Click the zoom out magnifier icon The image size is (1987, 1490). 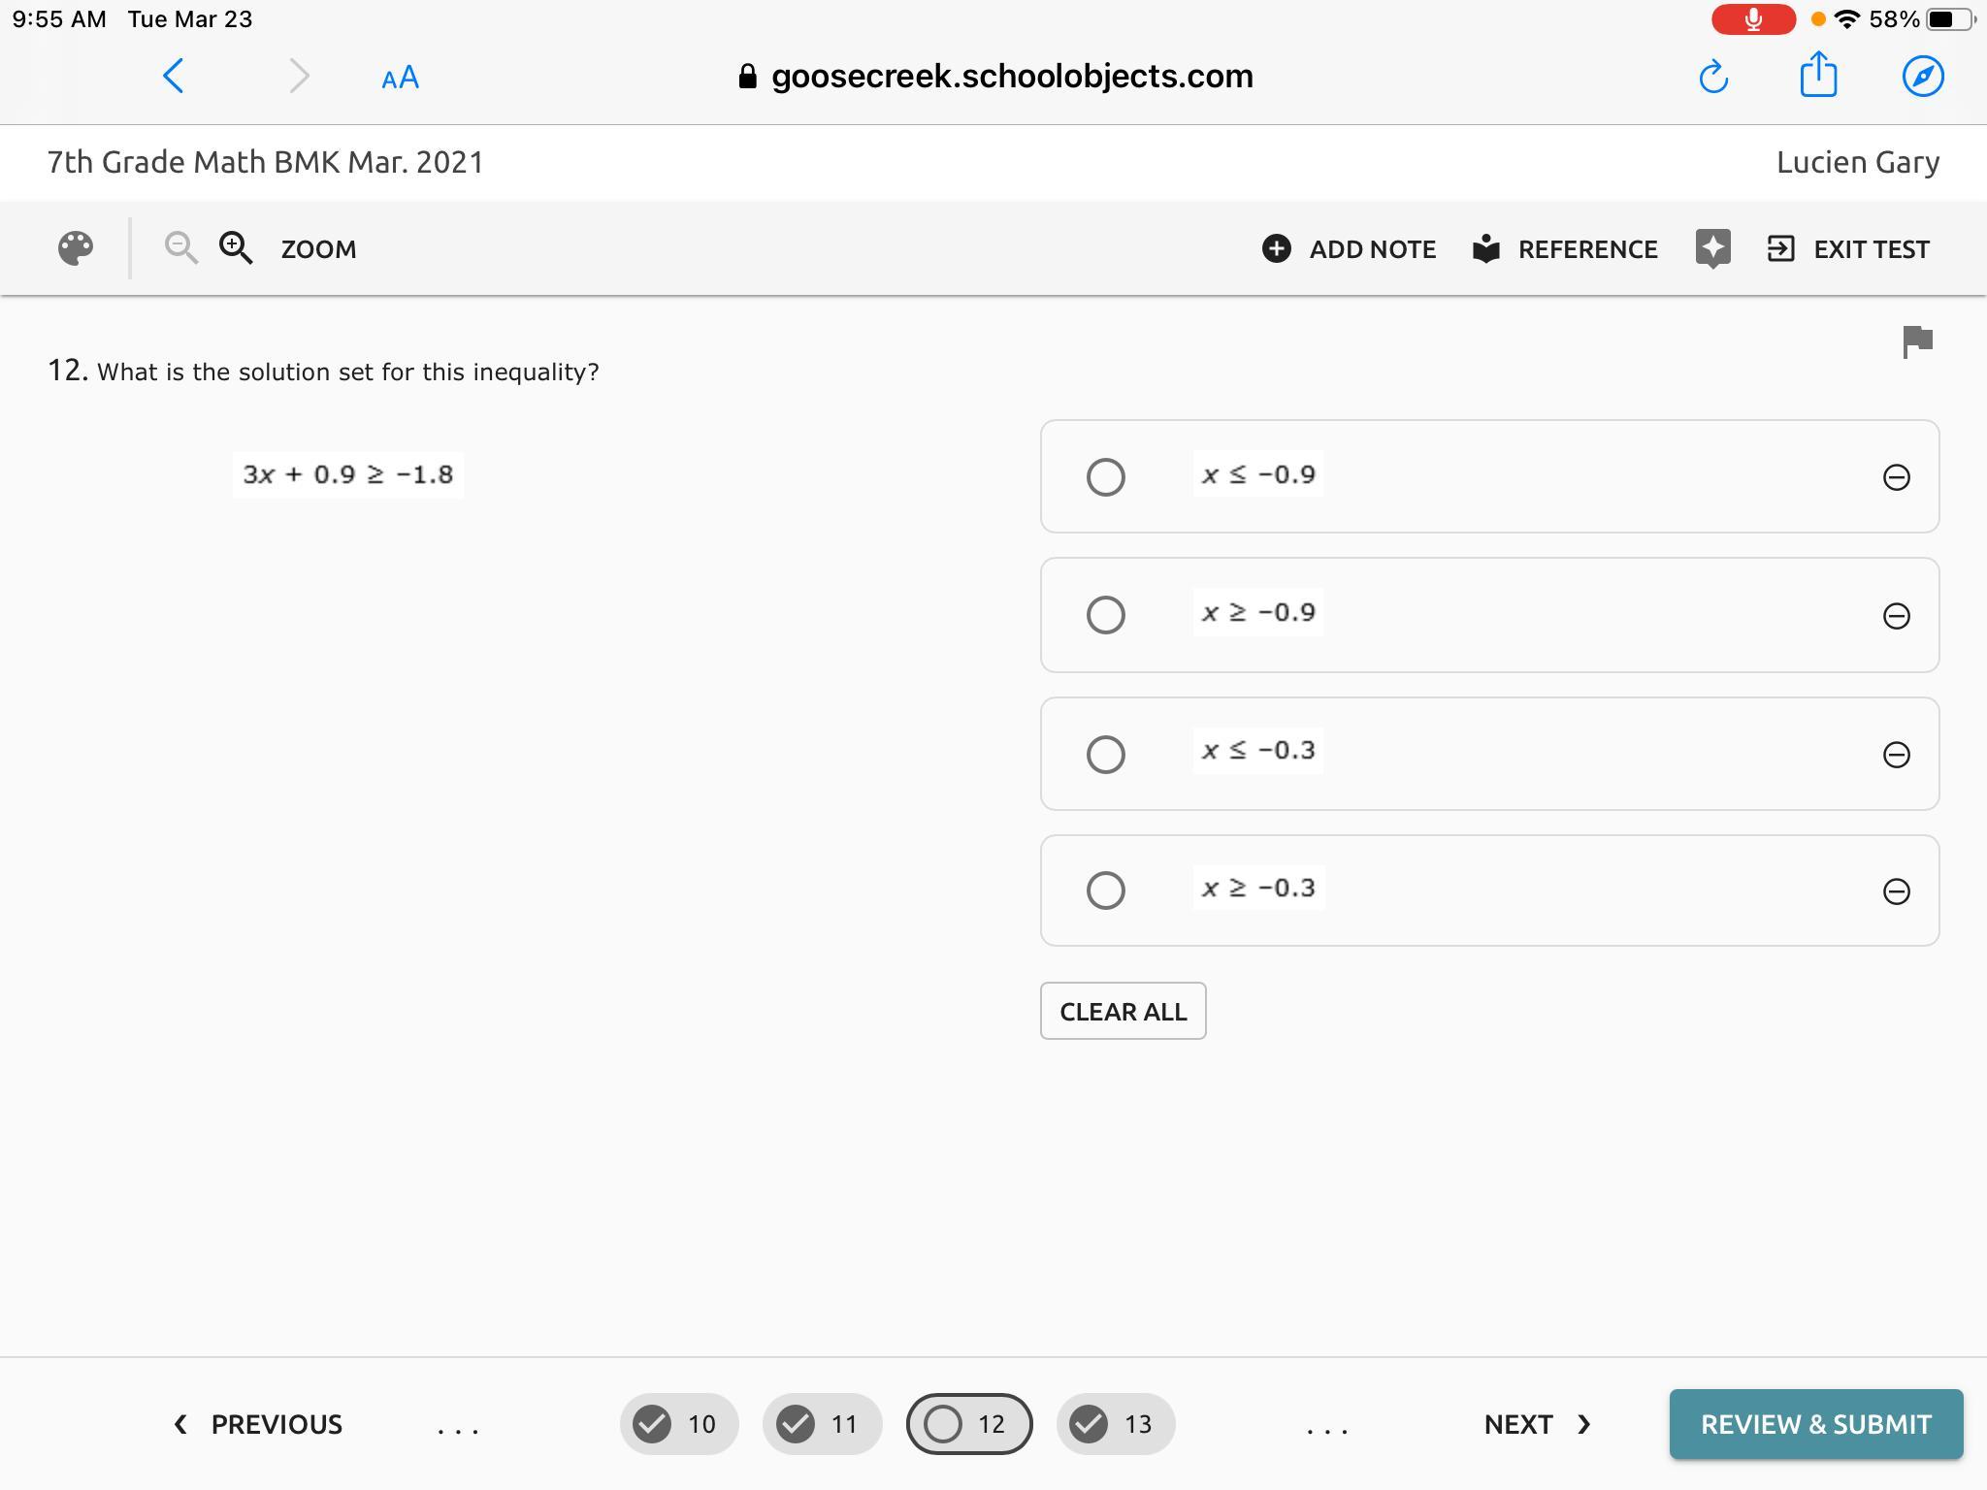(180, 248)
